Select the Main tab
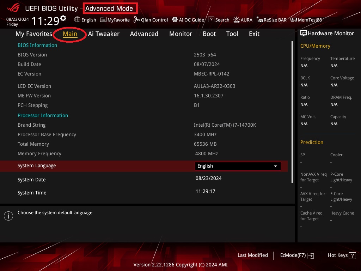Viewport: 361px width, 271px height. click(x=70, y=34)
